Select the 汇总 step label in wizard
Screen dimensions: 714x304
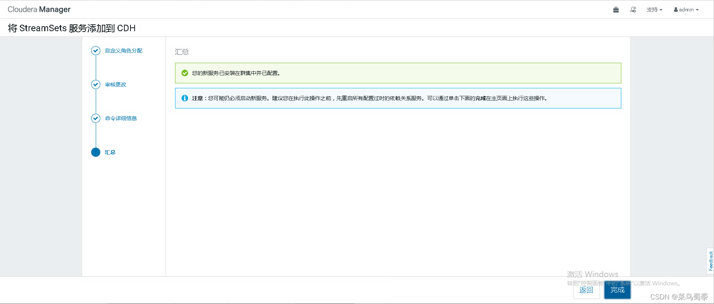pyautogui.click(x=110, y=152)
